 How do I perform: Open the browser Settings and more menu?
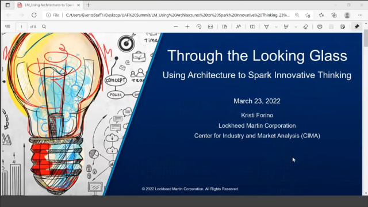click(361, 15)
